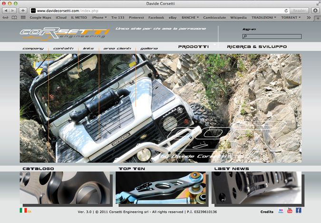Click the Safari back navigation arrow

[7, 10]
